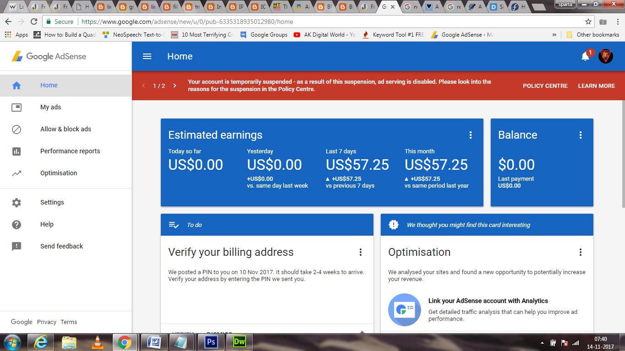
Task: Open Estimated earnings card options menu
Action: pos(470,135)
